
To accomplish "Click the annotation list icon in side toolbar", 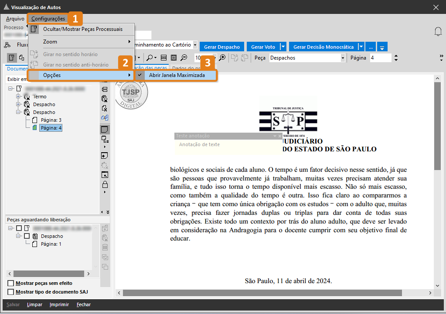I will pos(105,139).
